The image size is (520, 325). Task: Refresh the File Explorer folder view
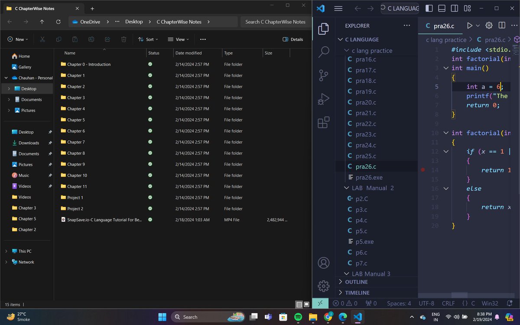tap(58, 22)
